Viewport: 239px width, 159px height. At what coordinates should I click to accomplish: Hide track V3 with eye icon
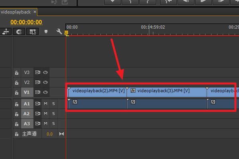pos(46,73)
